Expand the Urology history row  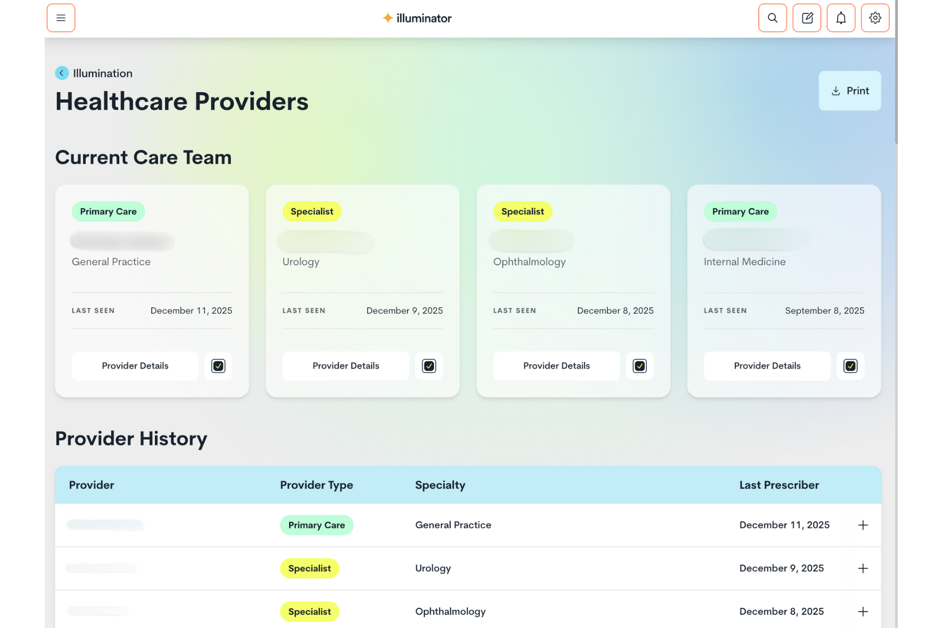point(863,568)
